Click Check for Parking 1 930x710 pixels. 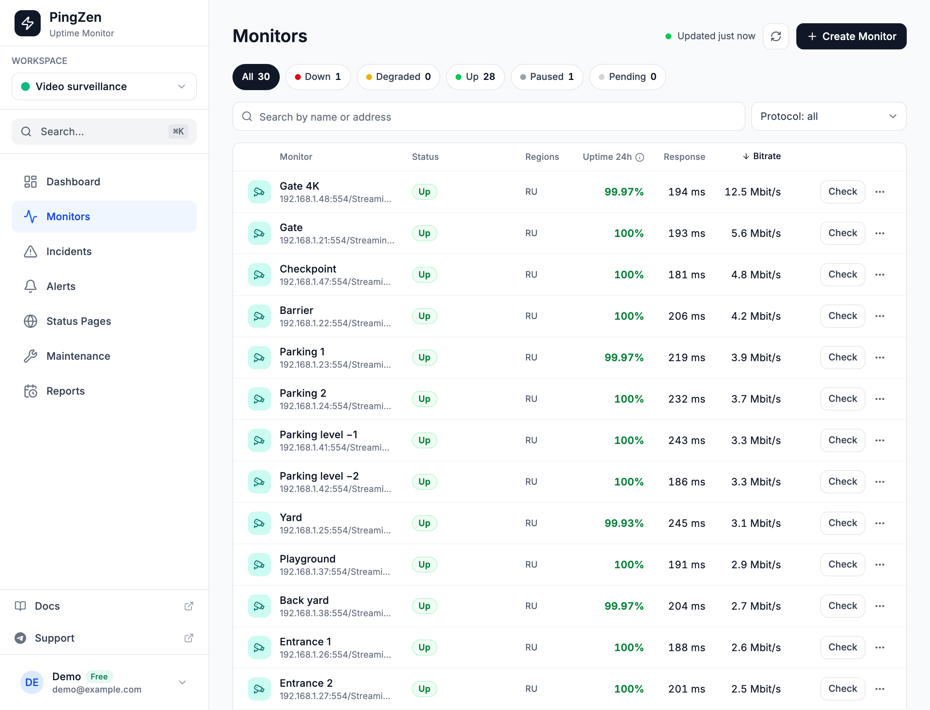point(842,358)
